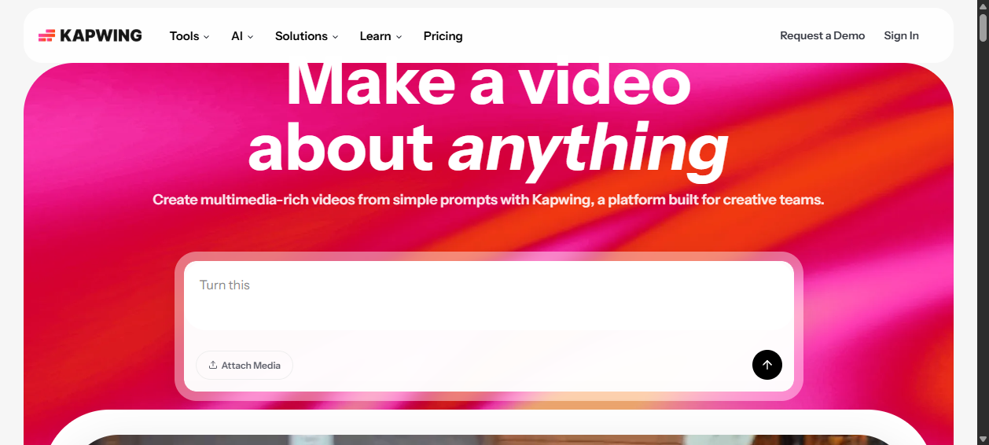The image size is (989, 445).
Task: Click the page vertical scrollbar thumb
Action: tap(983, 27)
